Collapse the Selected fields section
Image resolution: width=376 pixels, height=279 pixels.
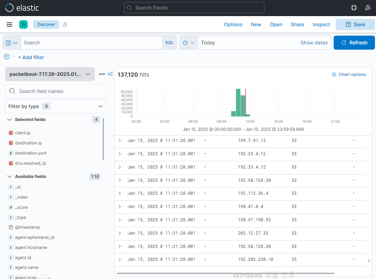coord(9,120)
